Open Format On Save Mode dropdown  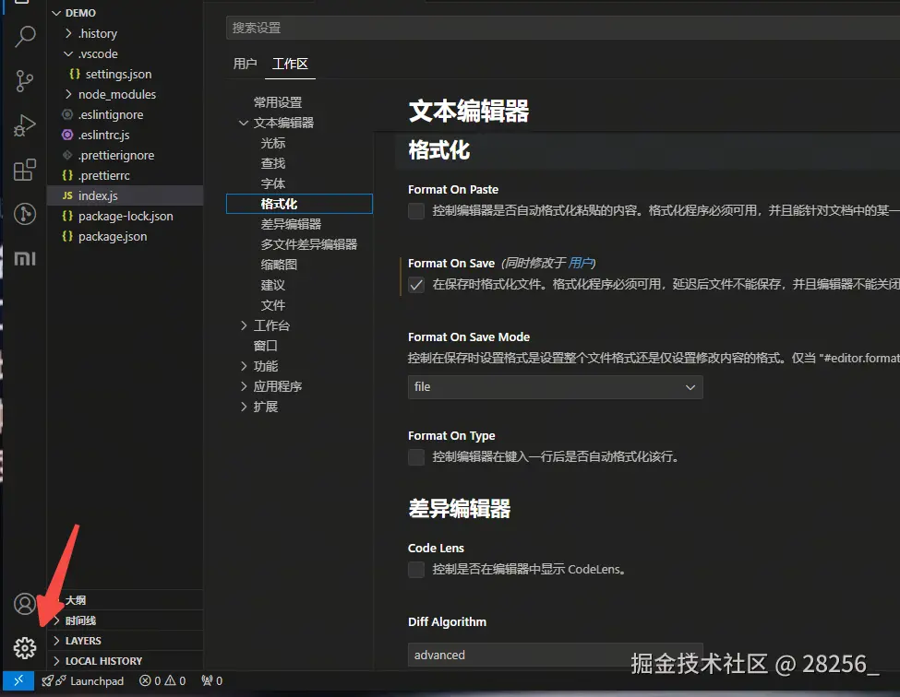coord(555,387)
